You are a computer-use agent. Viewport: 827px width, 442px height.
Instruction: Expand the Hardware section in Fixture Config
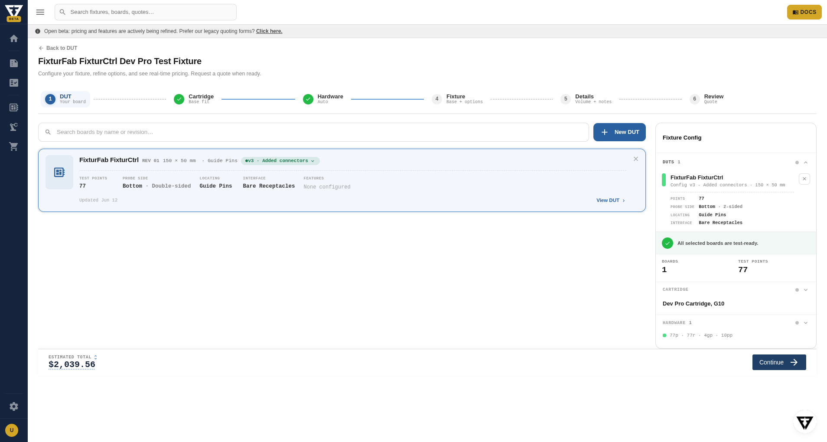806,323
